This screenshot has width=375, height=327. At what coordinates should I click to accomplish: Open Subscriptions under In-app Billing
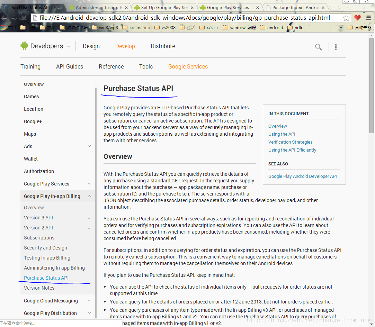coord(39,238)
